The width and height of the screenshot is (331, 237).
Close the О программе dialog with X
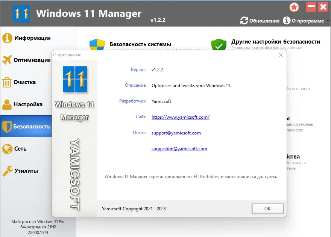click(x=281, y=54)
